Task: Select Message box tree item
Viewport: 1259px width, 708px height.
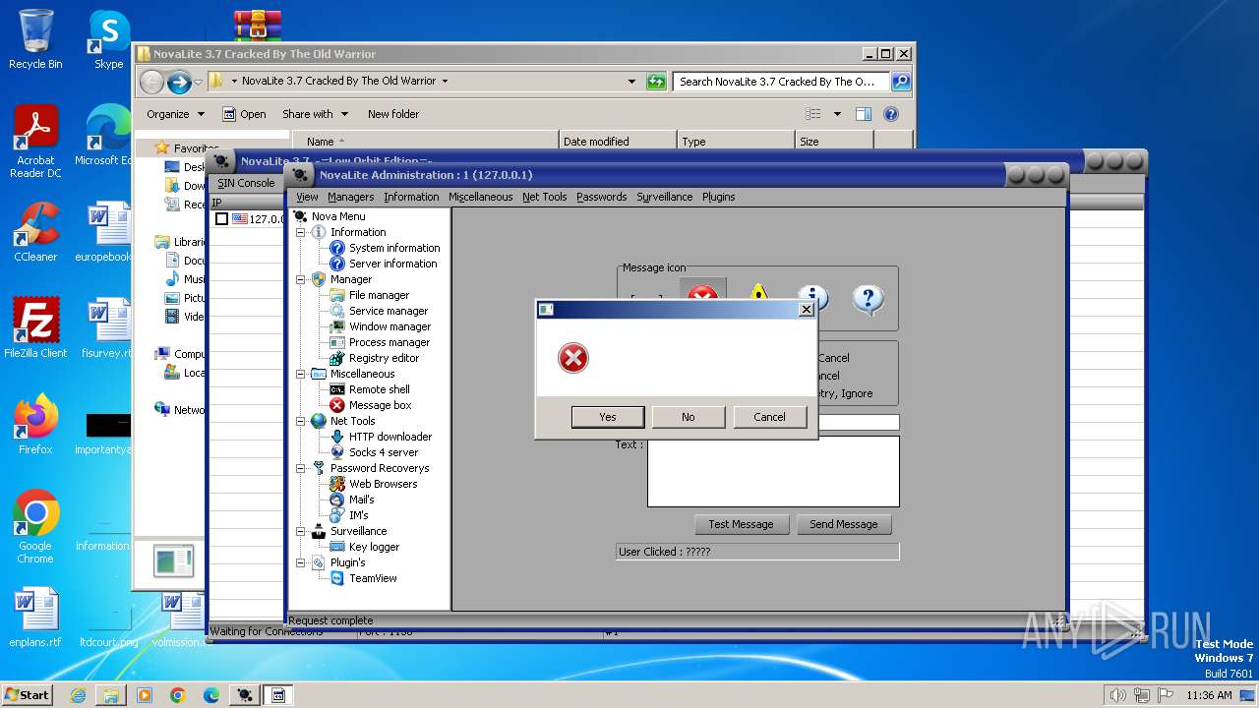Action: (x=380, y=405)
